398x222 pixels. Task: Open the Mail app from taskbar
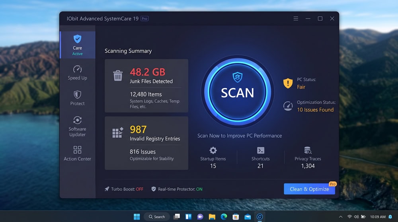pos(248,217)
